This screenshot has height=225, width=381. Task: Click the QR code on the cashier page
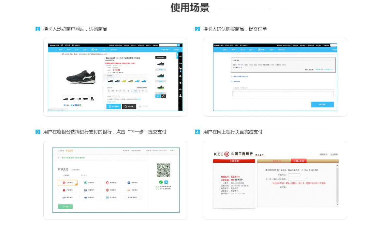[x=163, y=170]
